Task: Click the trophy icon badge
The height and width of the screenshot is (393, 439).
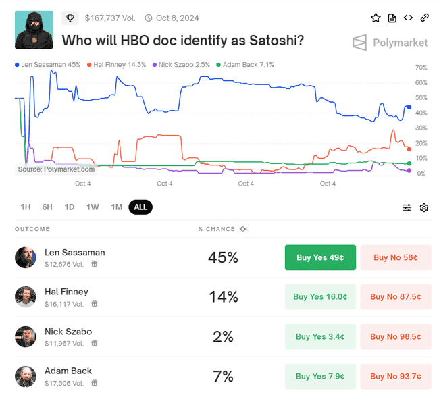Action: (x=70, y=18)
